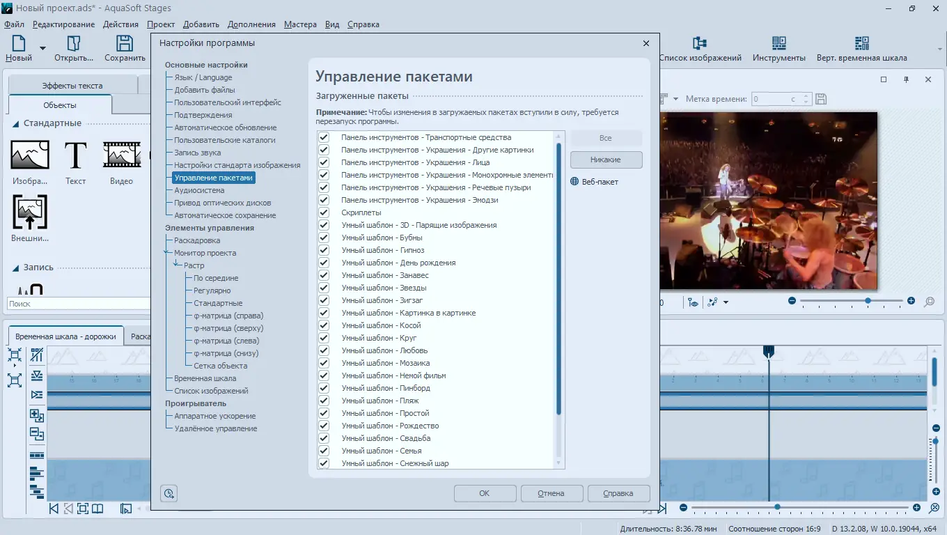The height and width of the screenshot is (535, 947).
Task: Collapse the Монитор проекта tree node
Action: [167, 253]
